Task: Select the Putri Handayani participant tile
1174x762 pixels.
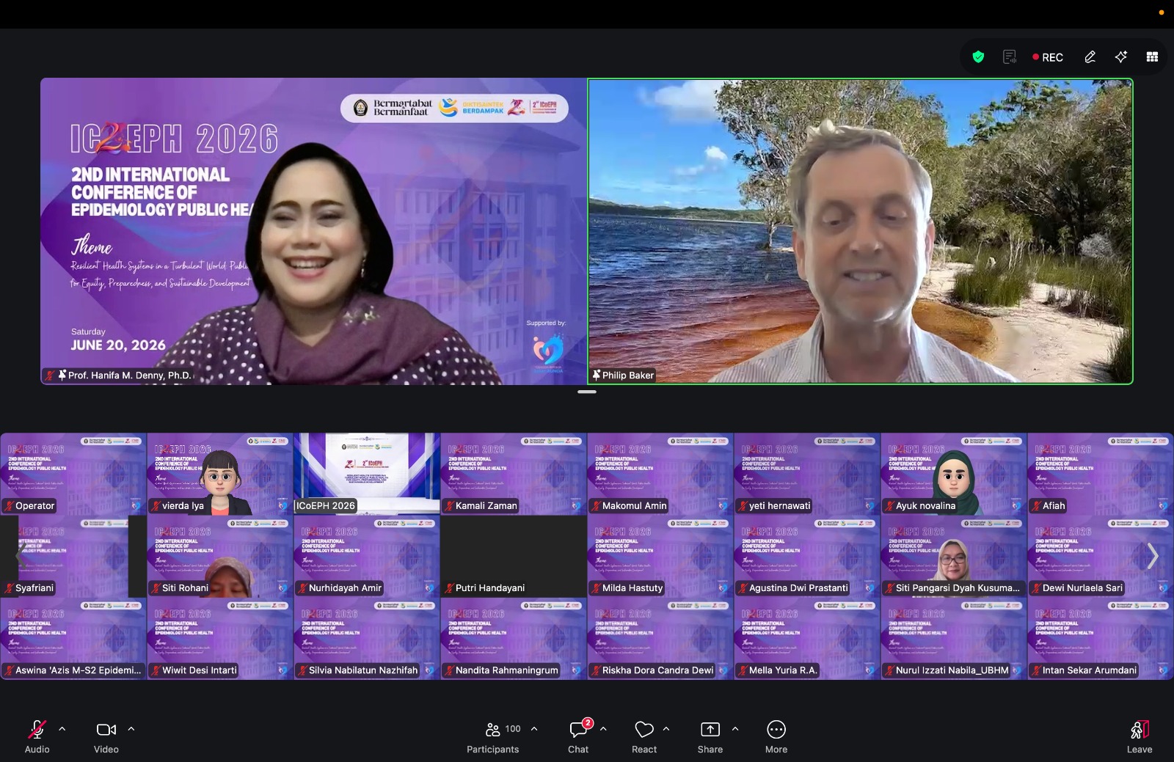Action: pyautogui.click(x=514, y=556)
